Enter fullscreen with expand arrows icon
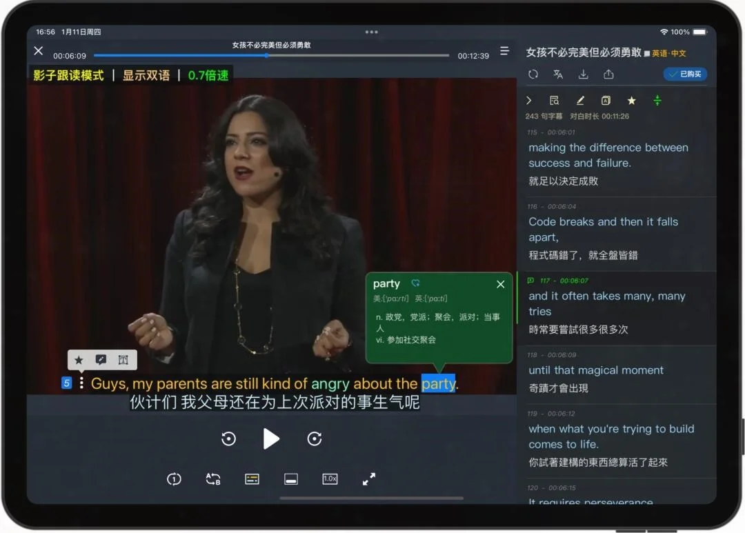The image size is (745, 533). (368, 479)
